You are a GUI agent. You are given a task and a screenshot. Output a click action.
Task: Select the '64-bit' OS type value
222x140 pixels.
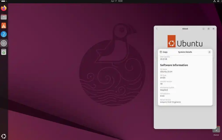click(x=163, y=78)
